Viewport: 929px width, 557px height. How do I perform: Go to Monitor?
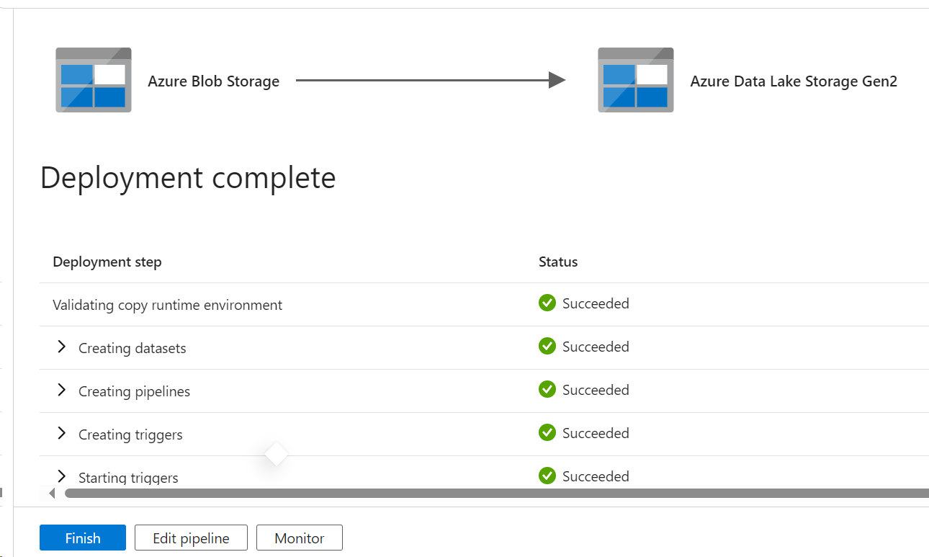click(300, 538)
